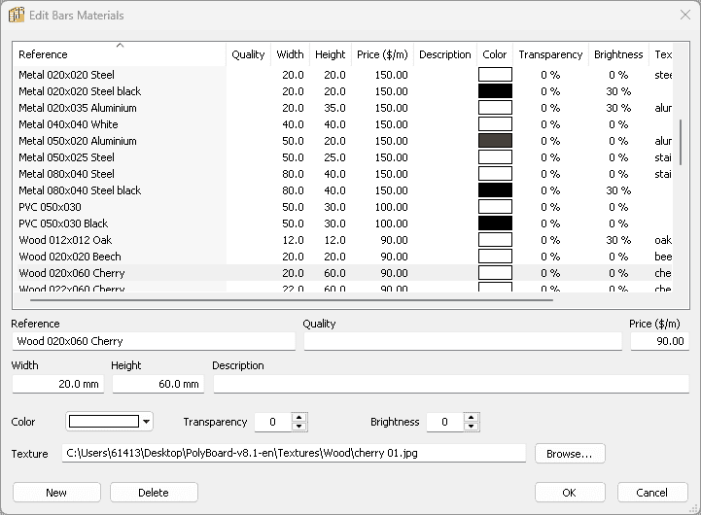Click the 35.0 height cell of Metal 020x035 Aluminium
Screen dimensions: 701x515
click(334, 108)
